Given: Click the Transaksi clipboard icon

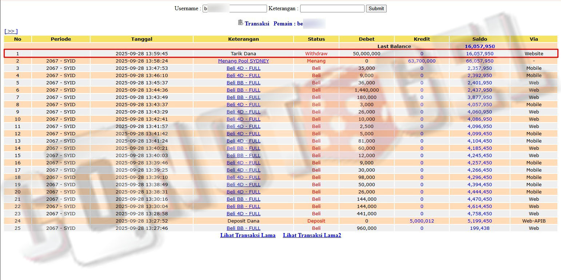Looking at the screenshot, I should click(240, 23).
